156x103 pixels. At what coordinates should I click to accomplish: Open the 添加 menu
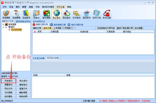pyautogui.click(x=11, y=7)
